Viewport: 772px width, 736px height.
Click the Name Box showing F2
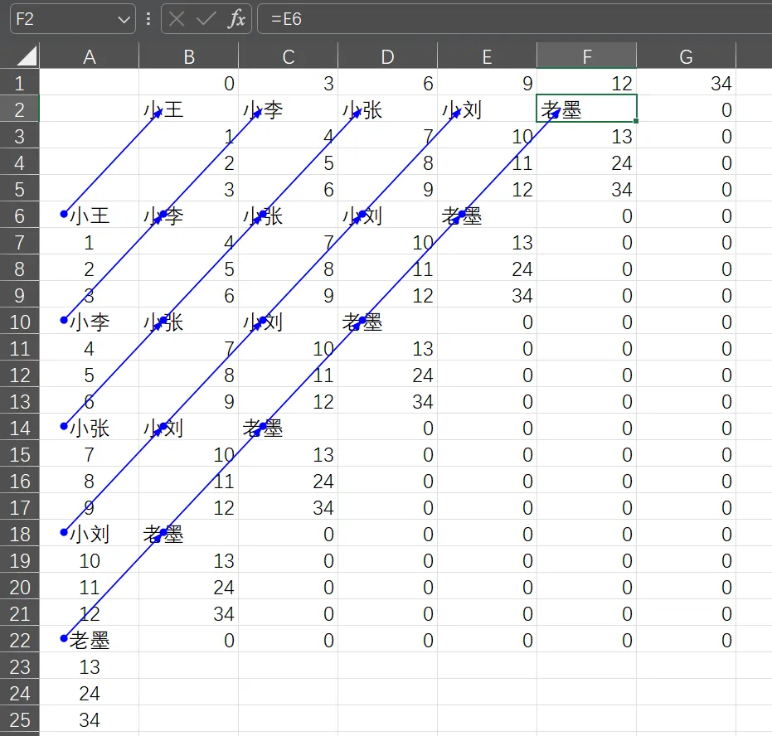click(73, 19)
